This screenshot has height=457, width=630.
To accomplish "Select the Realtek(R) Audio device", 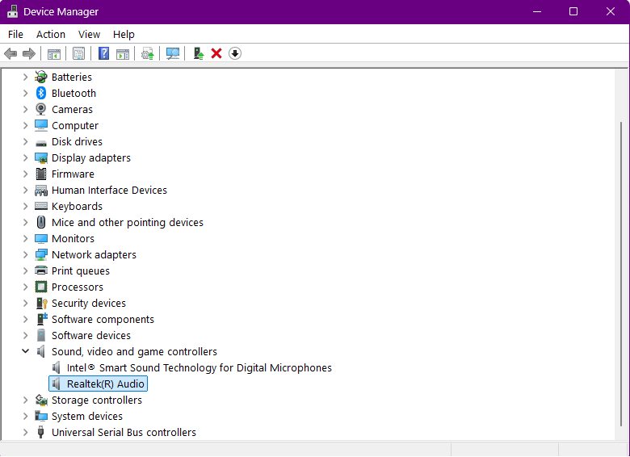I will (105, 384).
